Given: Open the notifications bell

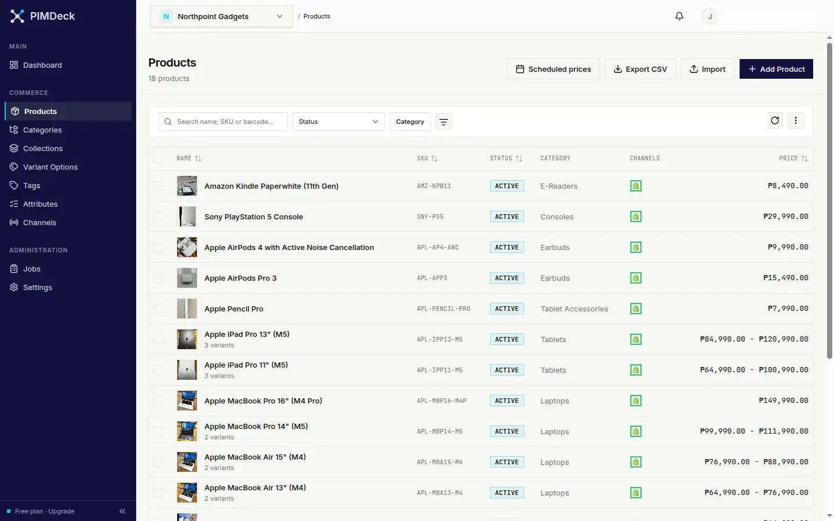Looking at the screenshot, I should tap(679, 16).
